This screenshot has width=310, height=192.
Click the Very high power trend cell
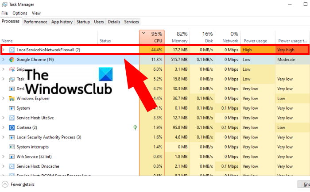click(292, 50)
